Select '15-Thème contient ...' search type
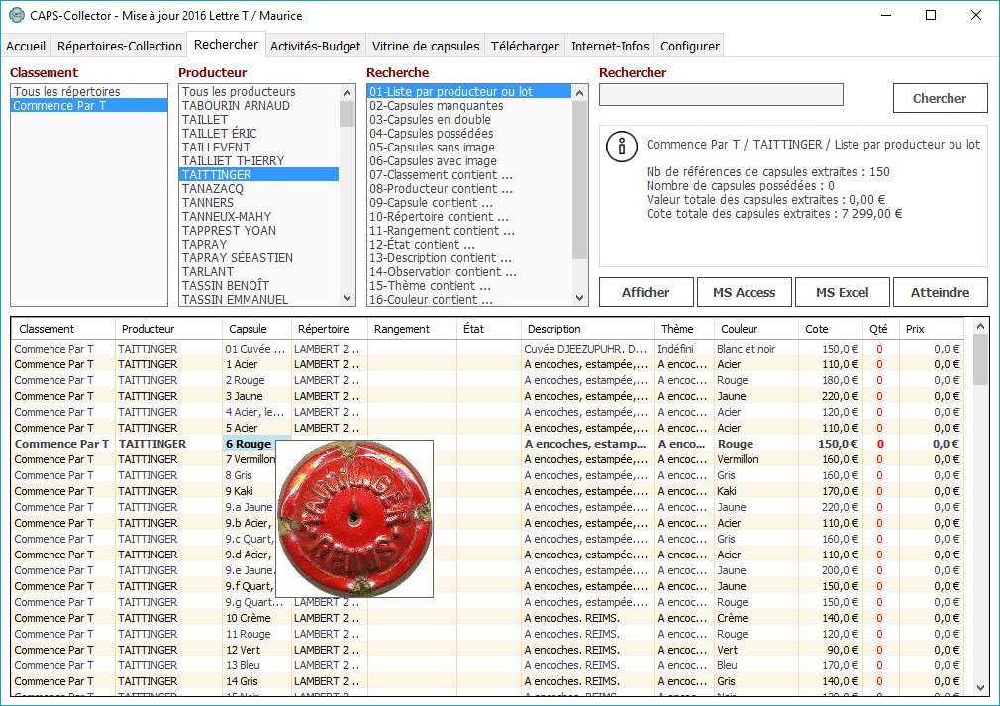 coord(469,286)
